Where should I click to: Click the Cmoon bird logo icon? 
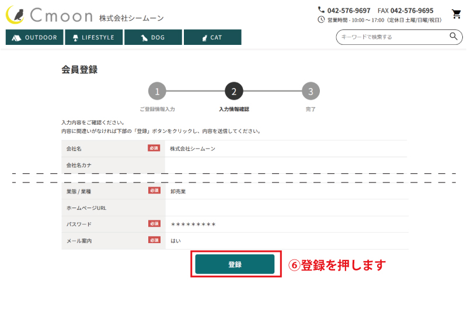pos(16,15)
